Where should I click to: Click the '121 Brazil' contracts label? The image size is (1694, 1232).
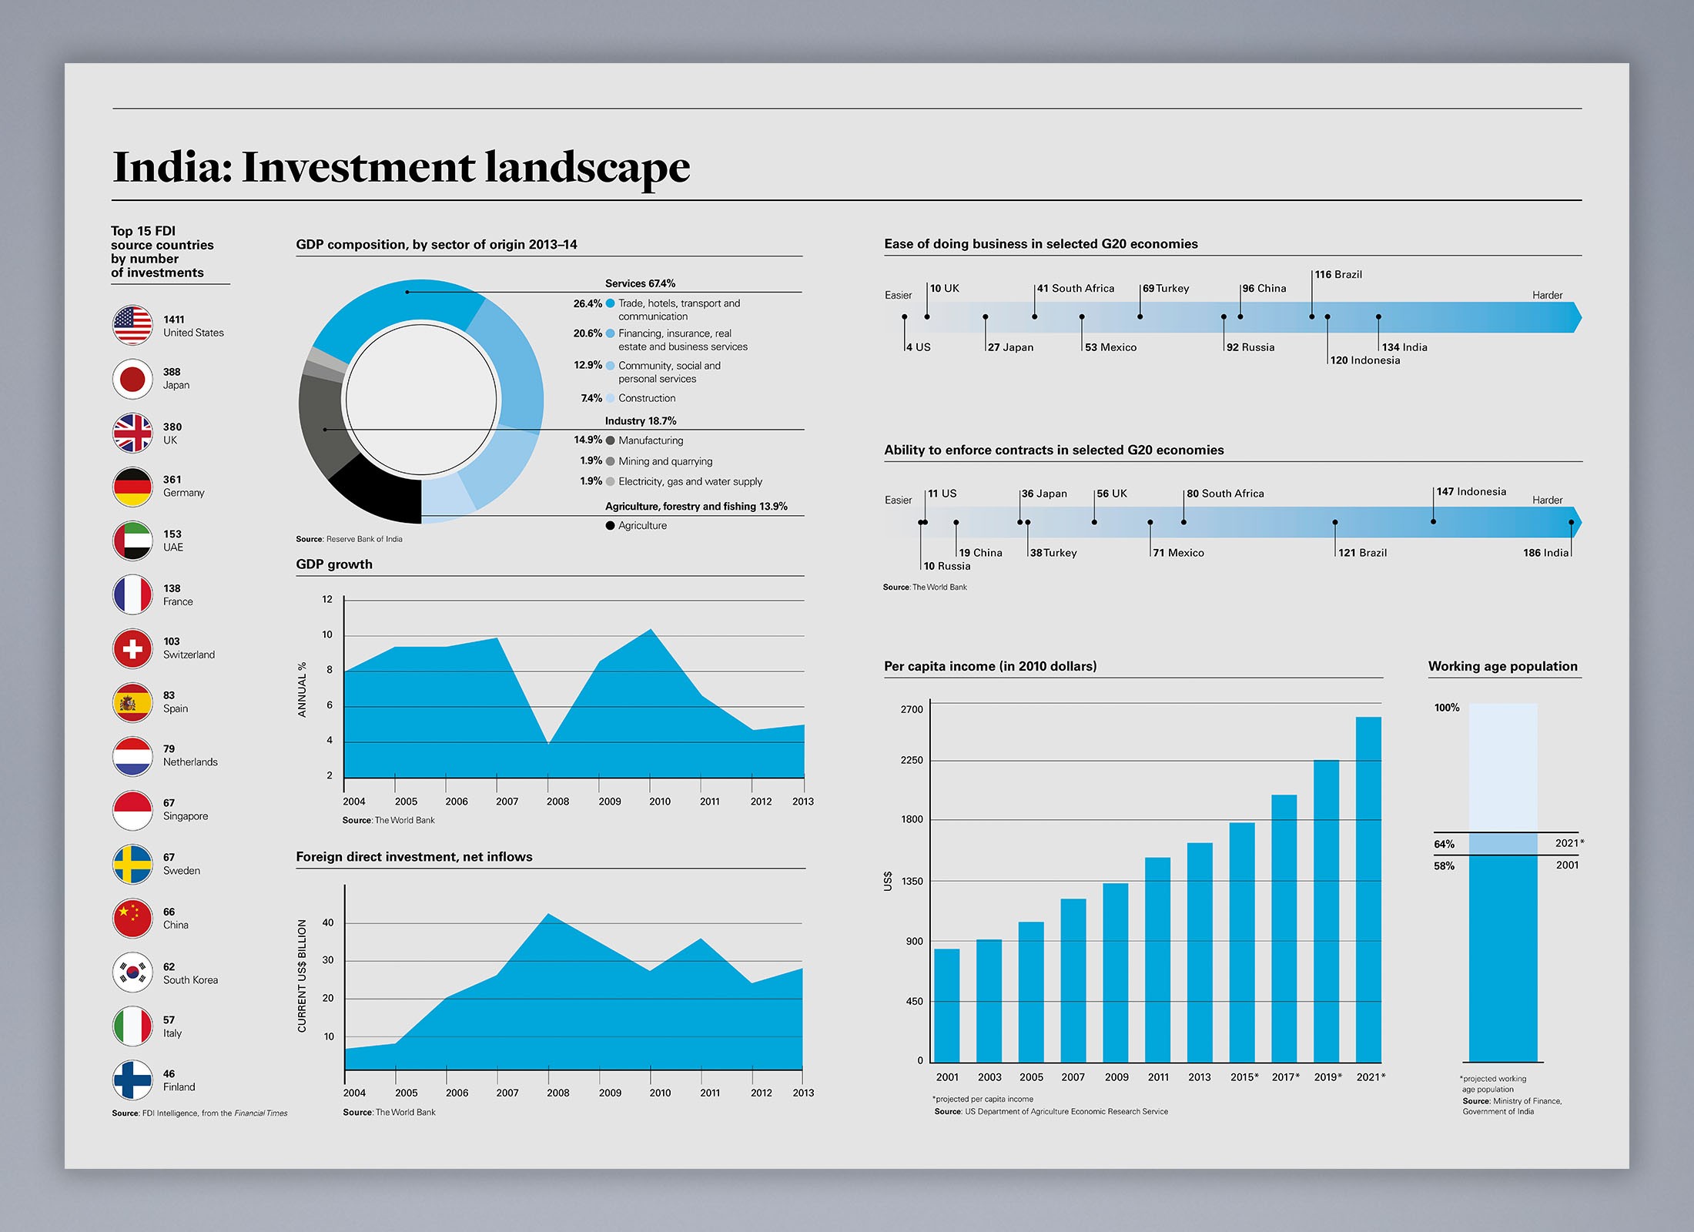[x=1362, y=553]
